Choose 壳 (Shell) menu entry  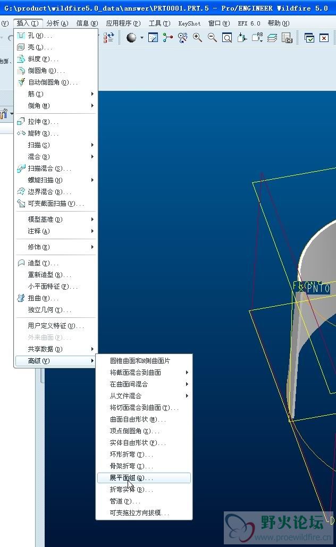pos(56,47)
